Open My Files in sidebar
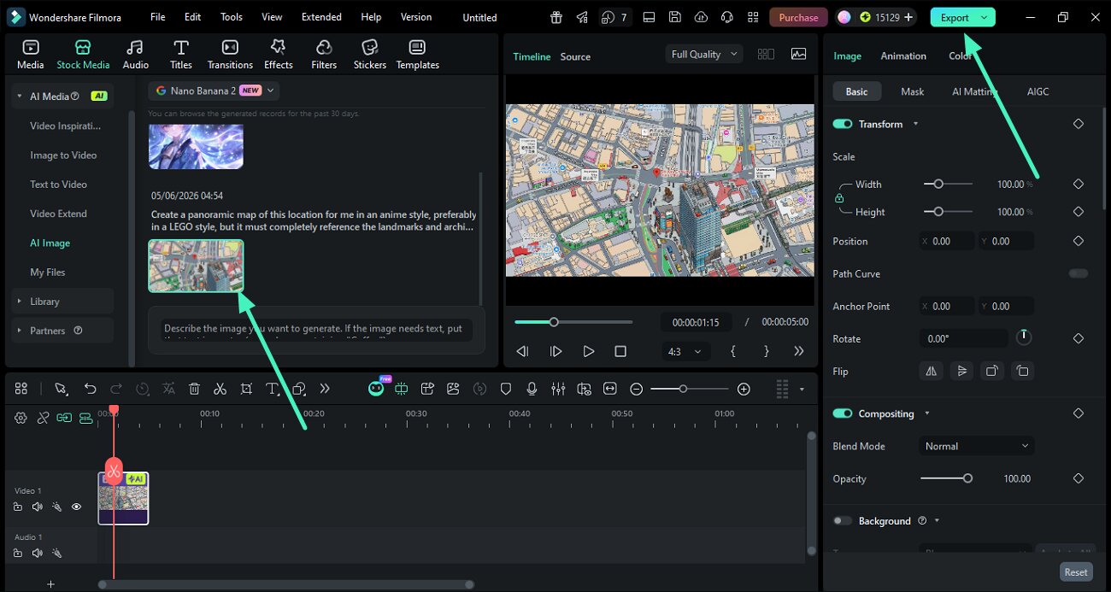The height and width of the screenshot is (592, 1111). tap(48, 273)
